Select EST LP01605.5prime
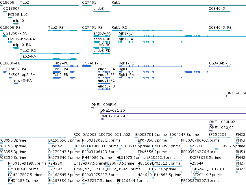Image resolution: width=246 pixels, height=185 pixels. click(166, 146)
